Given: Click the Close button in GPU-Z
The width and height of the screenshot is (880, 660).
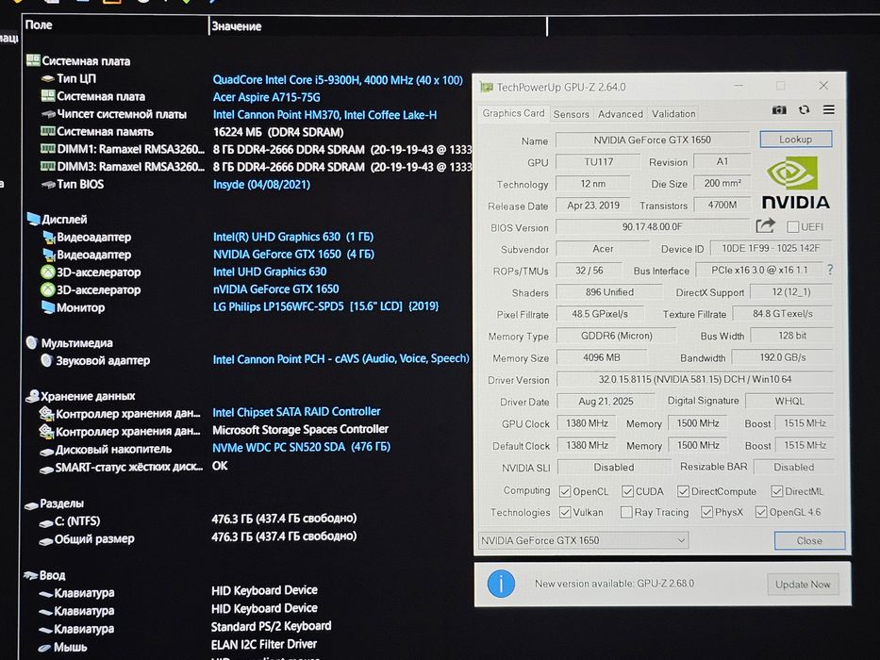Looking at the screenshot, I should pyautogui.click(x=809, y=540).
